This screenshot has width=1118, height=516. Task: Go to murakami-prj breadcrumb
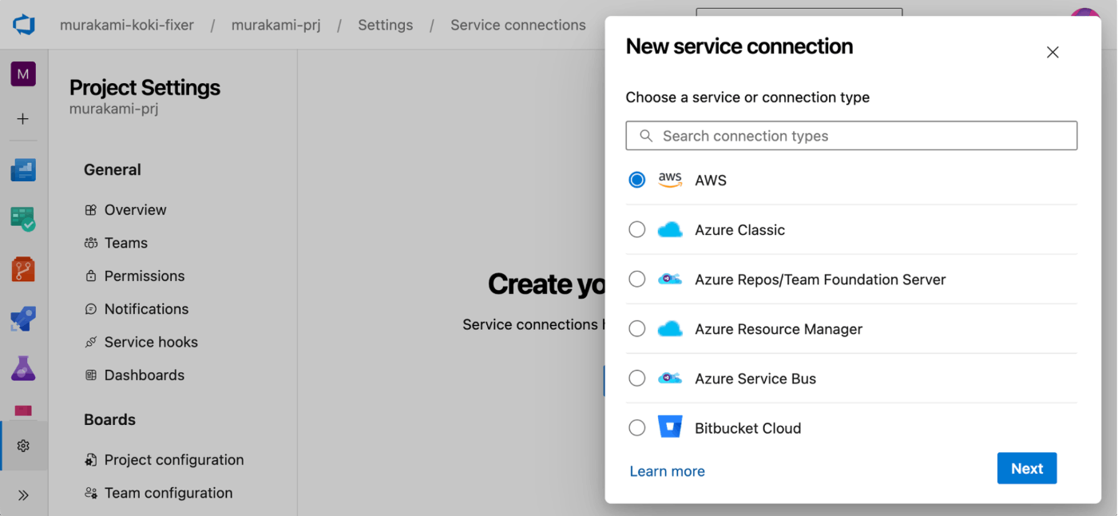click(276, 25)
